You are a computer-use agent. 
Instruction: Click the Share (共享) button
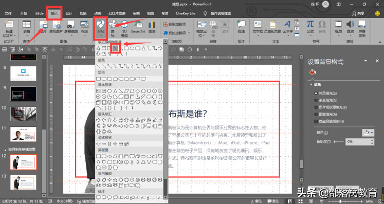(358, 13)
